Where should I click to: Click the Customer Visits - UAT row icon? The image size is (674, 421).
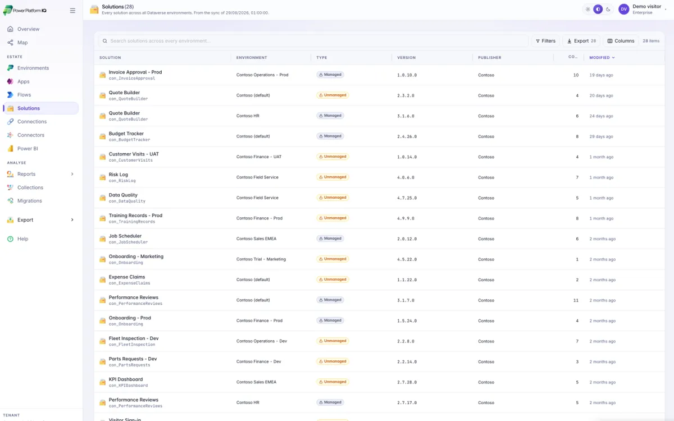pos(103,157)
